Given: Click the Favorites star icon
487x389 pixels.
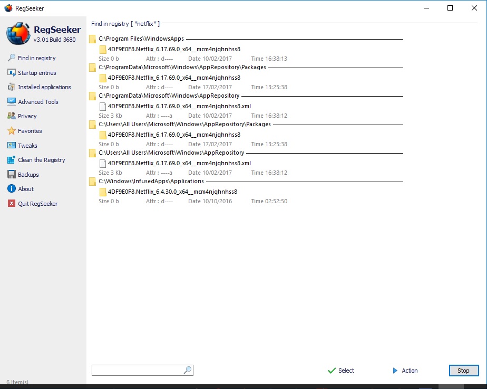Looking at the screenshot, I should (x=12, y=130).
